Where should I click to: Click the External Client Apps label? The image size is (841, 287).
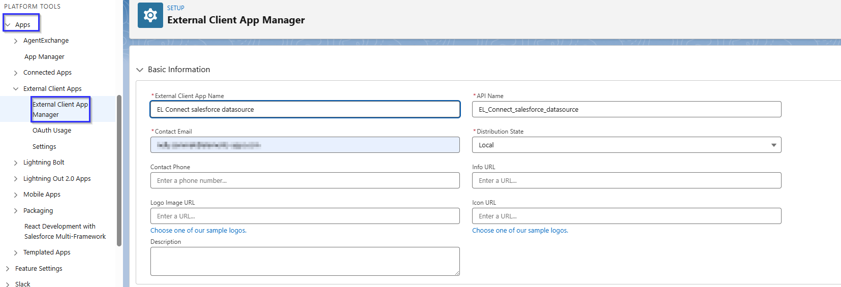[x=52, y=89]
